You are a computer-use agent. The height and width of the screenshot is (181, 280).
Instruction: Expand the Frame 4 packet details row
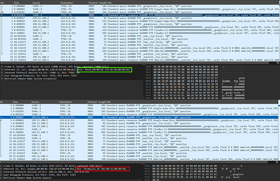pyautogui.click(x=2, y=67)
